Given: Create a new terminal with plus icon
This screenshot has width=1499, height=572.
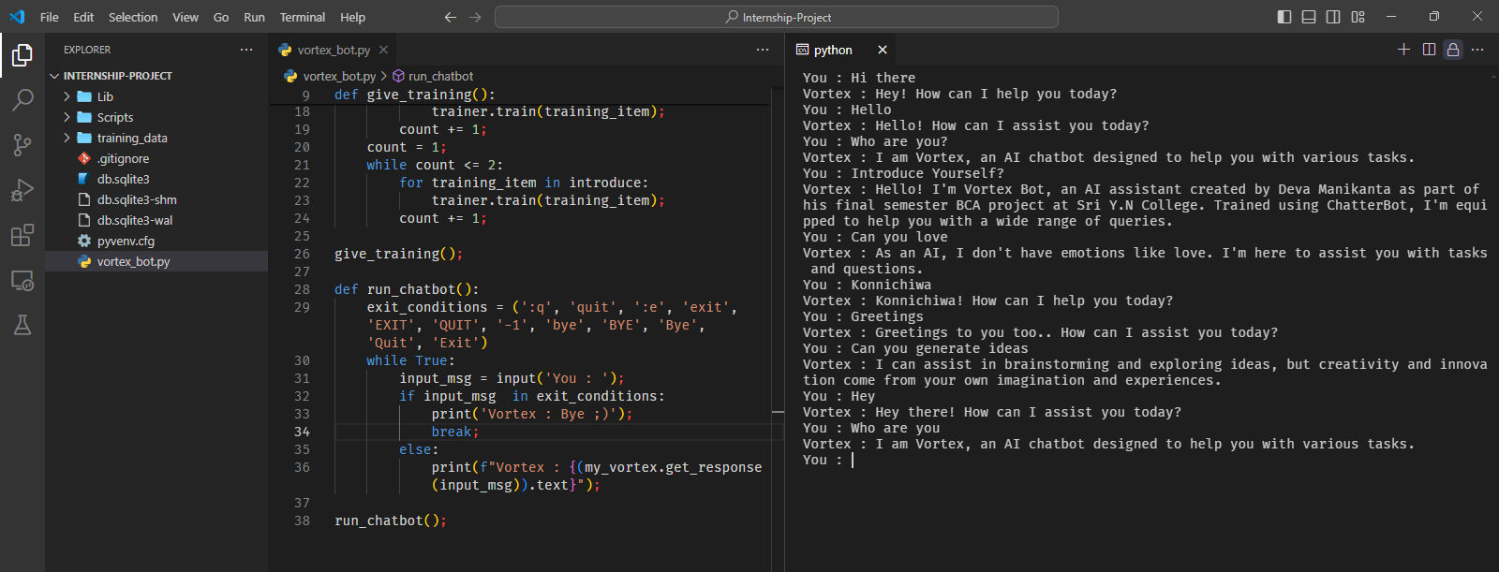Looking at the screenshot, I should pos(1403,50).
